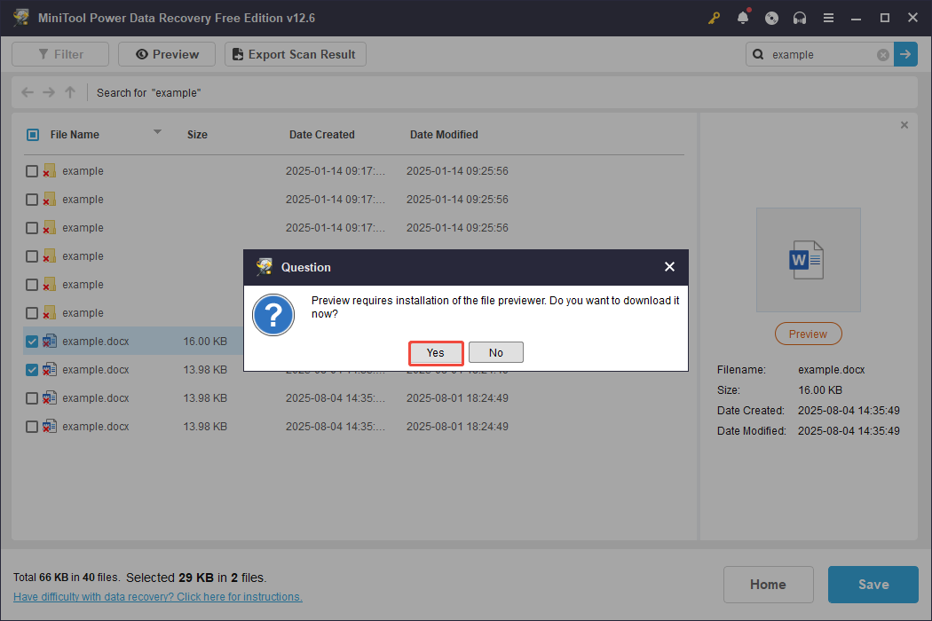
Task: Click the first example folder icon
Action: [x=50, y=170]
